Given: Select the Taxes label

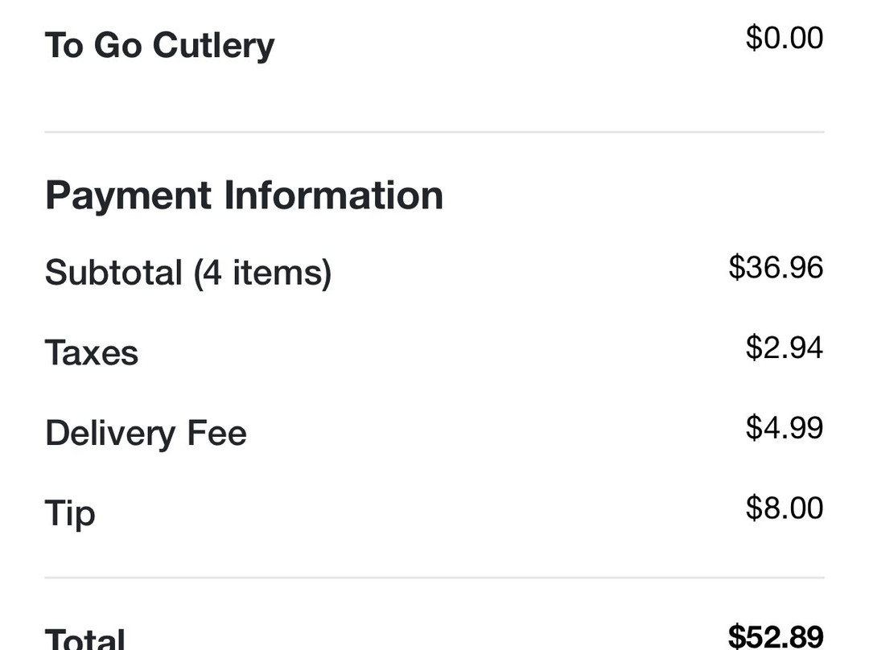Looking at the screenshot, I should [x=92, y=352].
